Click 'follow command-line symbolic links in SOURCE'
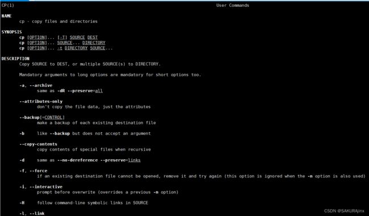This screenshot has width=369, height=216. pos(93,202)
